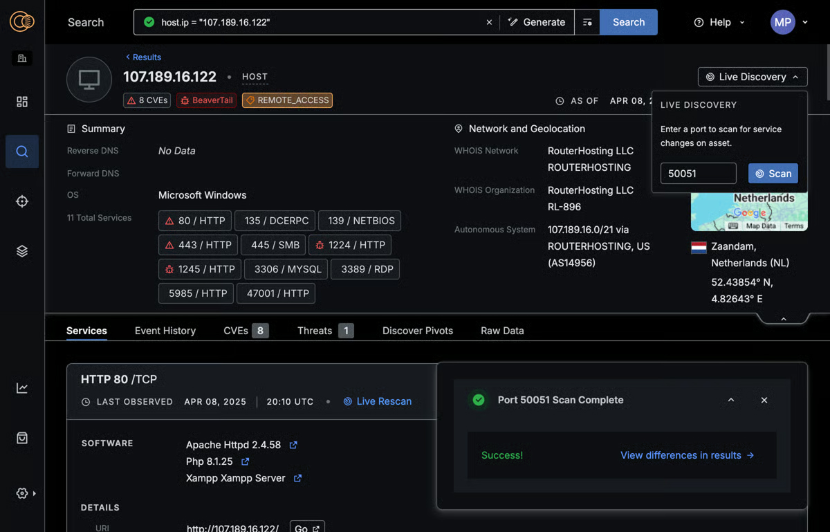830x532 pixels.
Task: Open the Dashboards grid icon in the sidebar
Action: [x=21, y=101]
